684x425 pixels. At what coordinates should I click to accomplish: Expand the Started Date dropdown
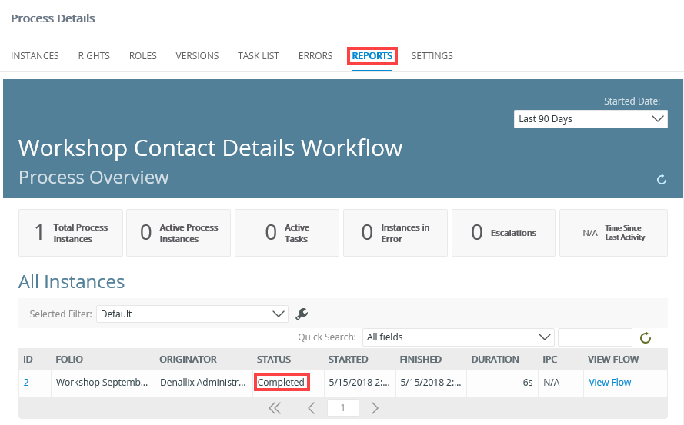[590, 119]
